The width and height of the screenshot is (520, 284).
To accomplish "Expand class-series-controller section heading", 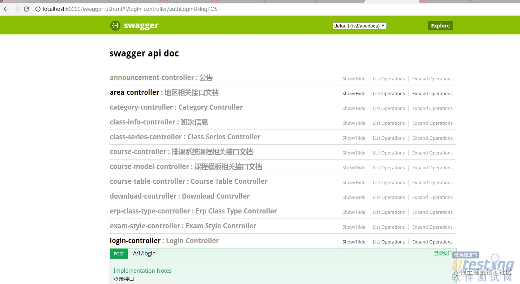I will (x=185, y=137).
